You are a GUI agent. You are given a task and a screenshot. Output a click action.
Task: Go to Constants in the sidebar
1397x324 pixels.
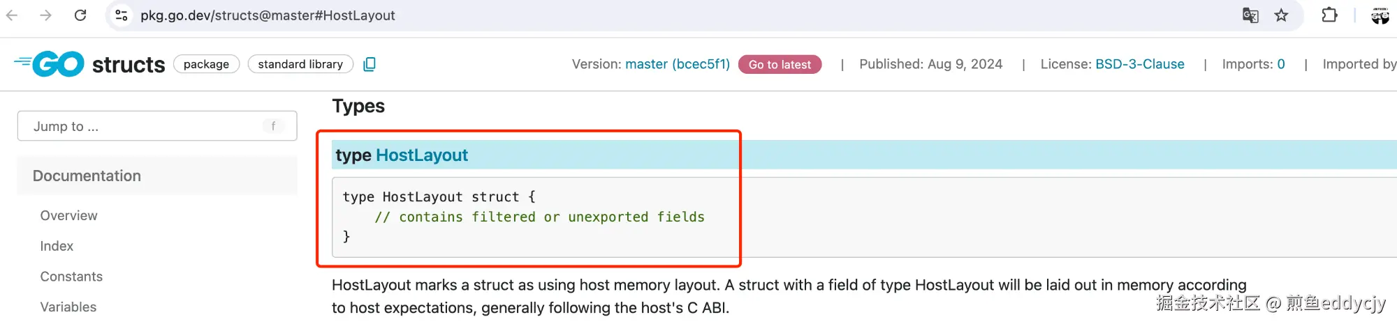[71, 277]
